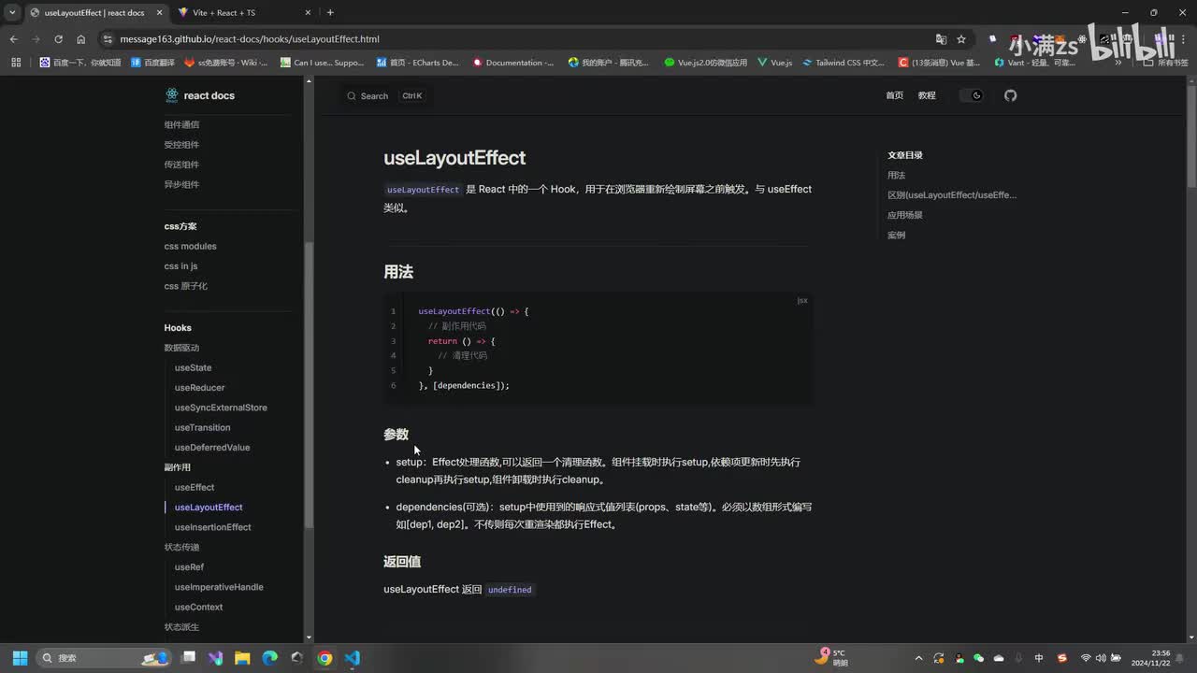Toggle the dark mode switch
The width and height of the screenshot is (1197, 673).
point(972,95)
